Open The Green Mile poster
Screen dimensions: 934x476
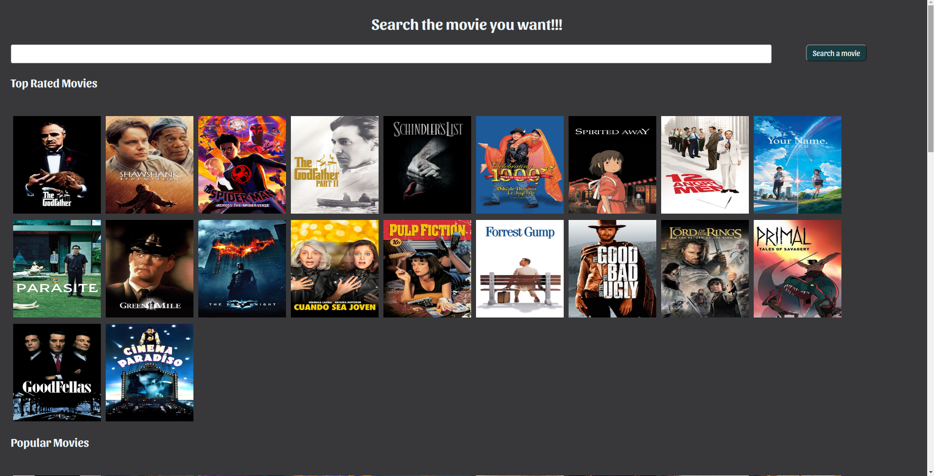(x=150, y=269)
